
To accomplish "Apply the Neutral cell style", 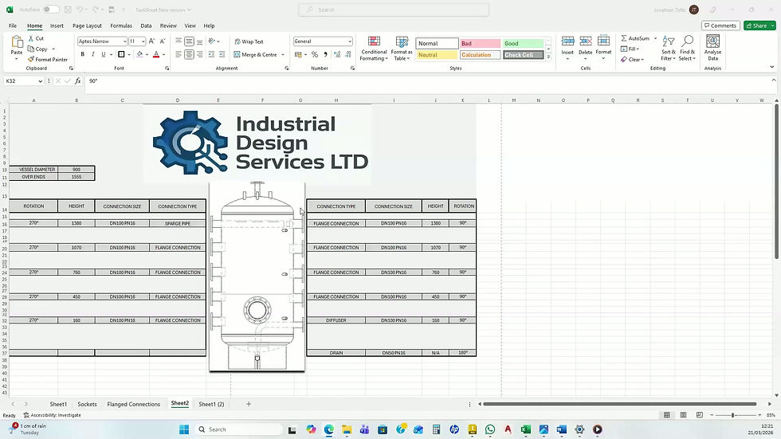I will click(x=437, y=55).
